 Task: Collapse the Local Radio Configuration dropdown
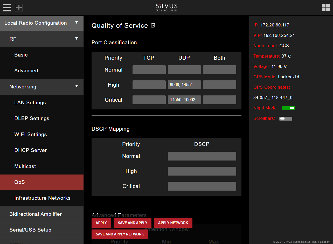click(77, 23)
